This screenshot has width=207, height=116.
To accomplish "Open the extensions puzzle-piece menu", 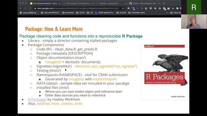I will 177,8.
